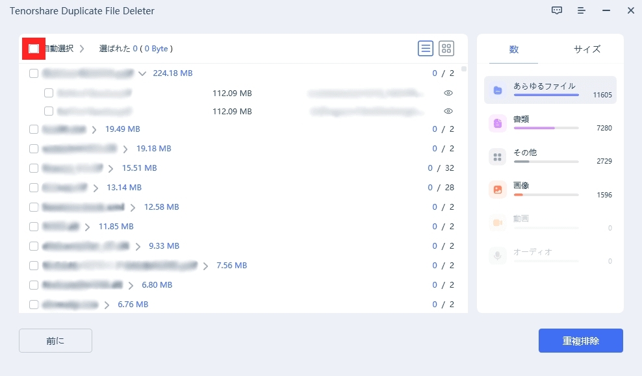Filter by 書類 category
Viewport: 642px width, 376px height.
[550, 123]
